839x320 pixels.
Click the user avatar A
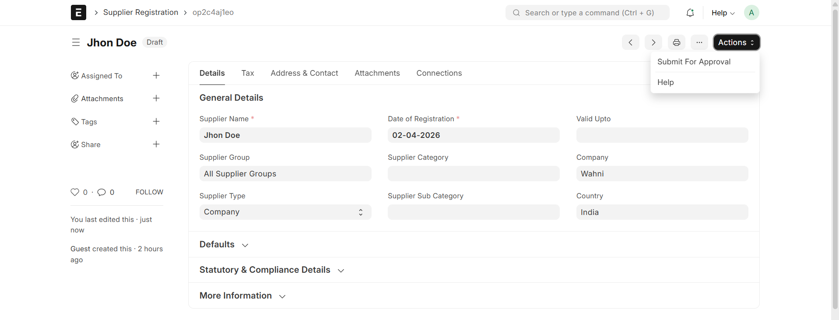(x=751, y=13)
